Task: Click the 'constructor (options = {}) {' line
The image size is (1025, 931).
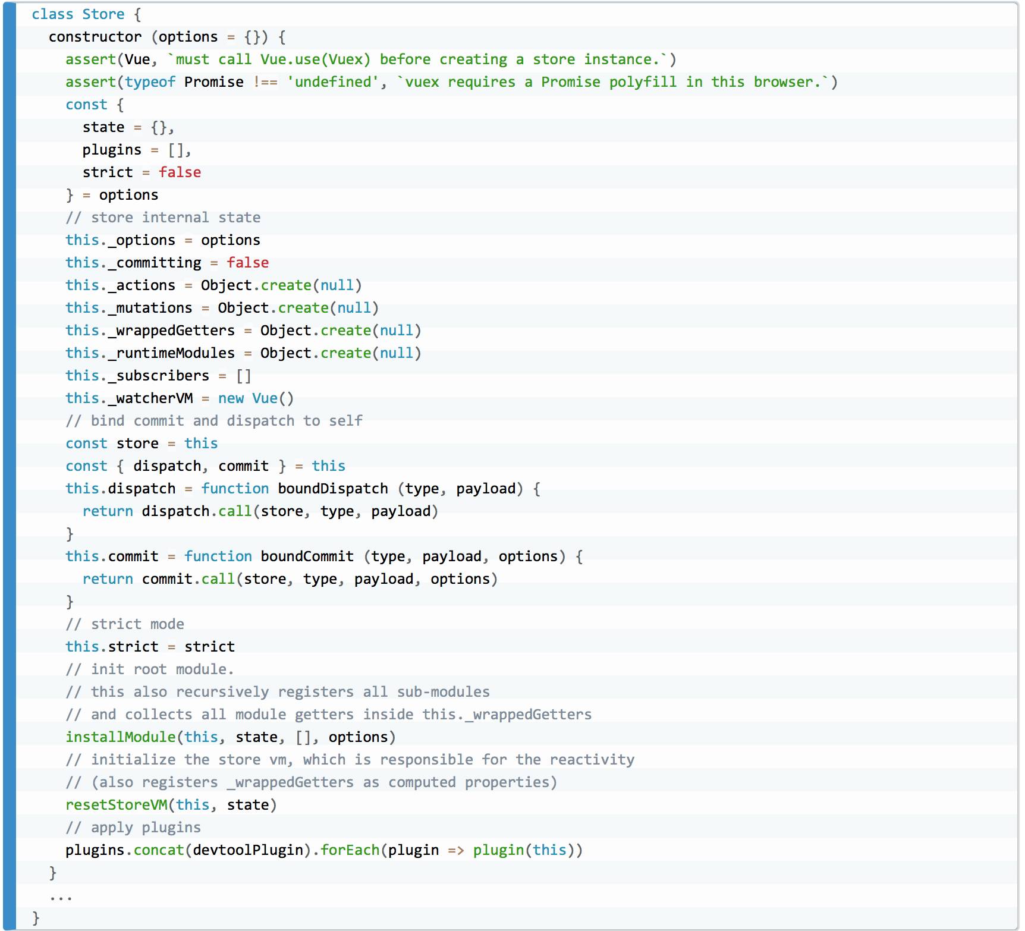Action: tap(167, 37)
